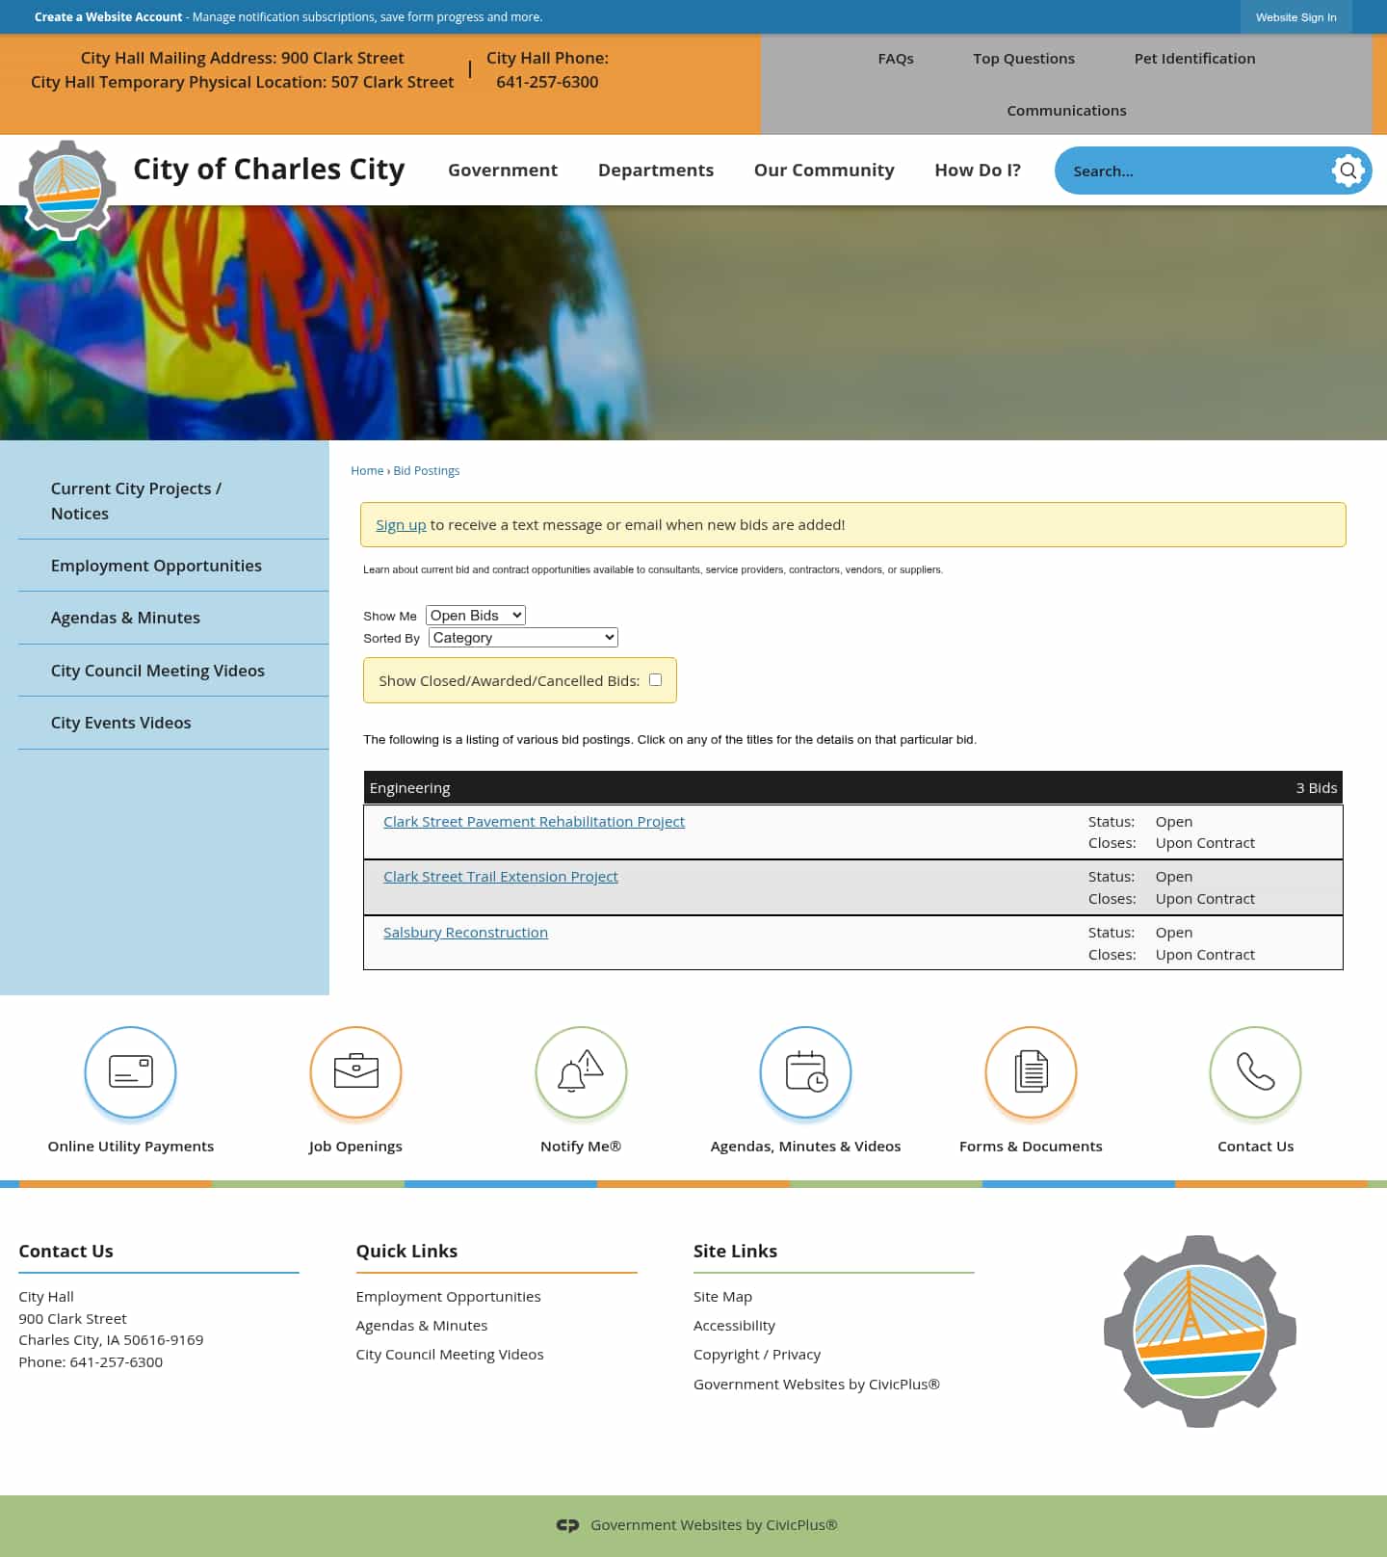
Task: Open Employment Opportunities in sidebar
Action: [x=173, y=566]
